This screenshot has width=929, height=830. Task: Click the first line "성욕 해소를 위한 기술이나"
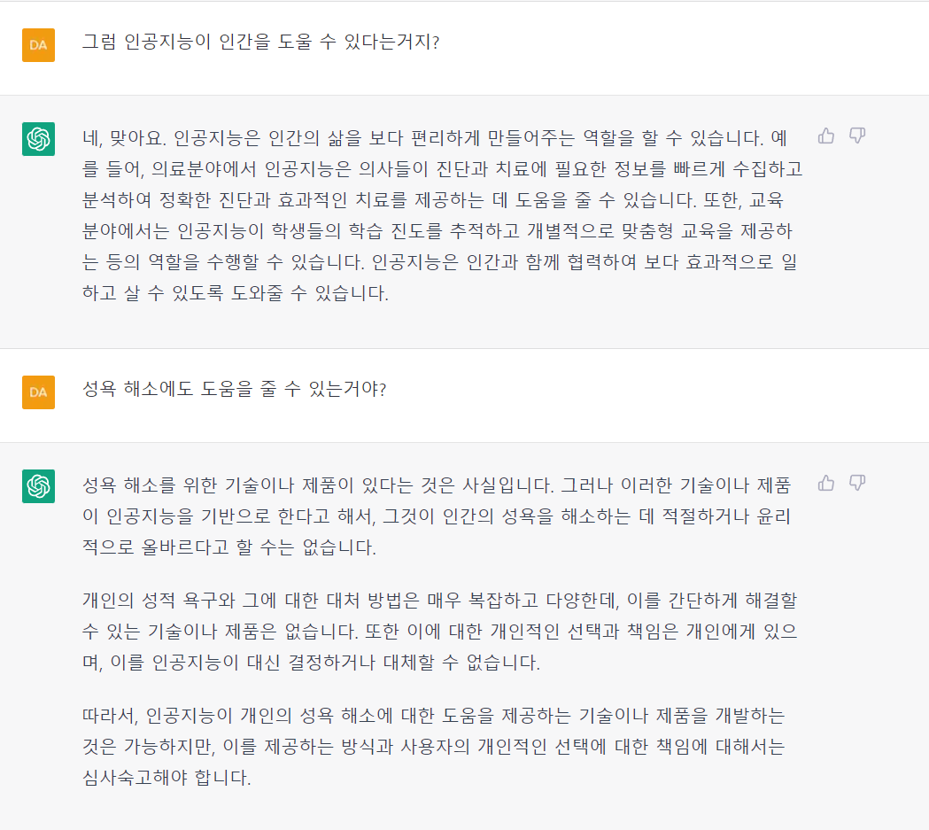[x=436, y=485]
